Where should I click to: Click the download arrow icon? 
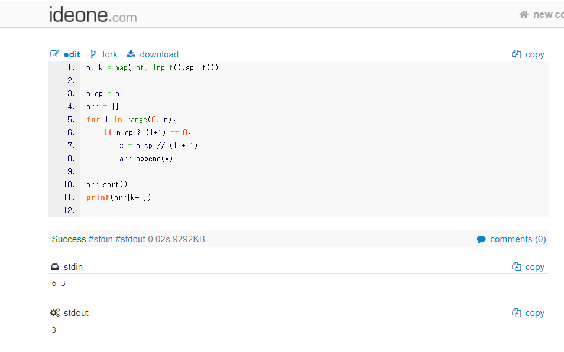(x=131, y=54)
